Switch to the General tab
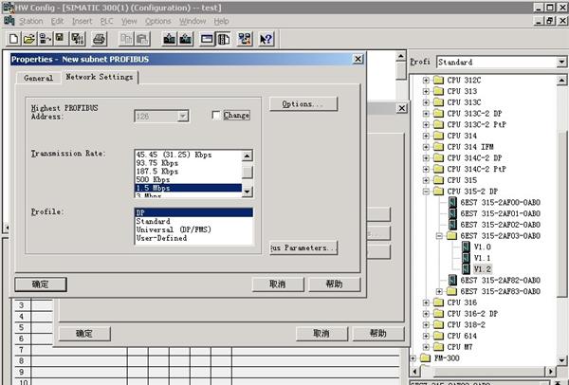Viewport: 569px width, 385px height. [x=39, y=78]
